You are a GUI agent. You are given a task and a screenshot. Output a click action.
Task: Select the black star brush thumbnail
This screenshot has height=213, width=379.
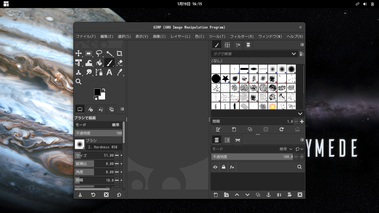pyautogui.click(x=225, y=79)
